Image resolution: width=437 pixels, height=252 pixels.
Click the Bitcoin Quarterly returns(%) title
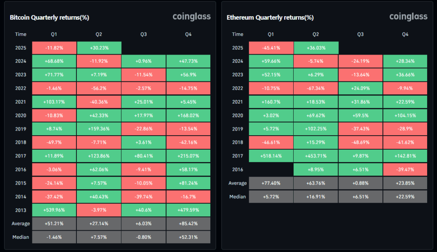[50, 17]
